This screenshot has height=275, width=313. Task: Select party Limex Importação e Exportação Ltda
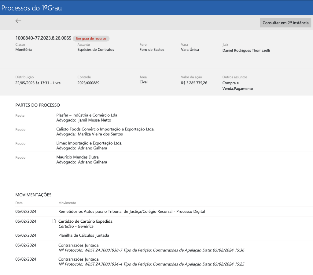coord(89,143)
